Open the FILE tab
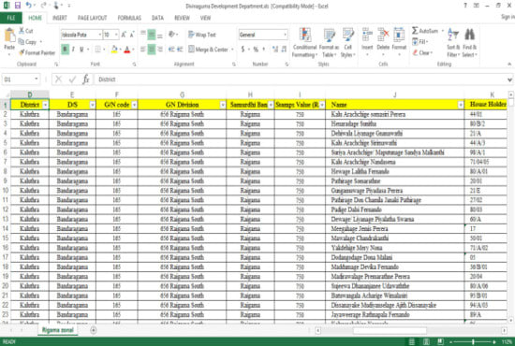Image resolution: width=515 pixels, height=346 pixels. point(11,18)
